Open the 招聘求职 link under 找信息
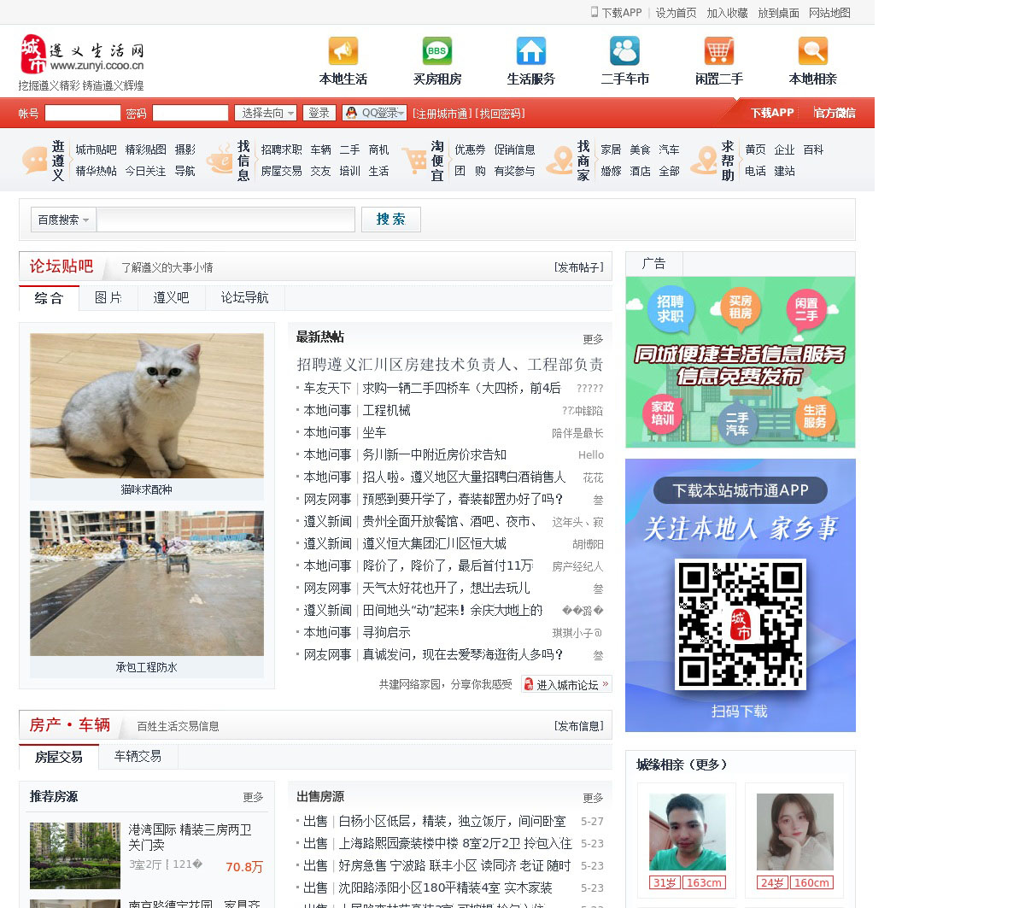Screen dimensions: 1025x908 point(281,149)
